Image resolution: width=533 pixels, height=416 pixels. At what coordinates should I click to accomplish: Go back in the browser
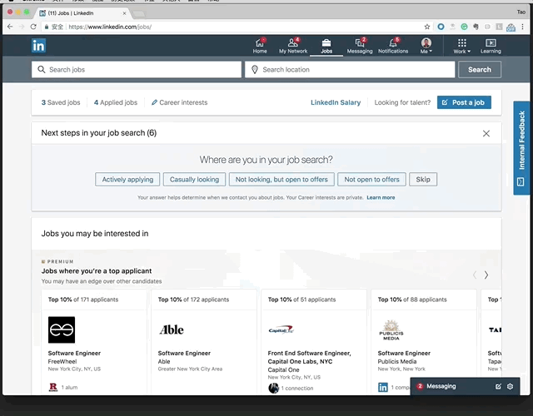10,27
